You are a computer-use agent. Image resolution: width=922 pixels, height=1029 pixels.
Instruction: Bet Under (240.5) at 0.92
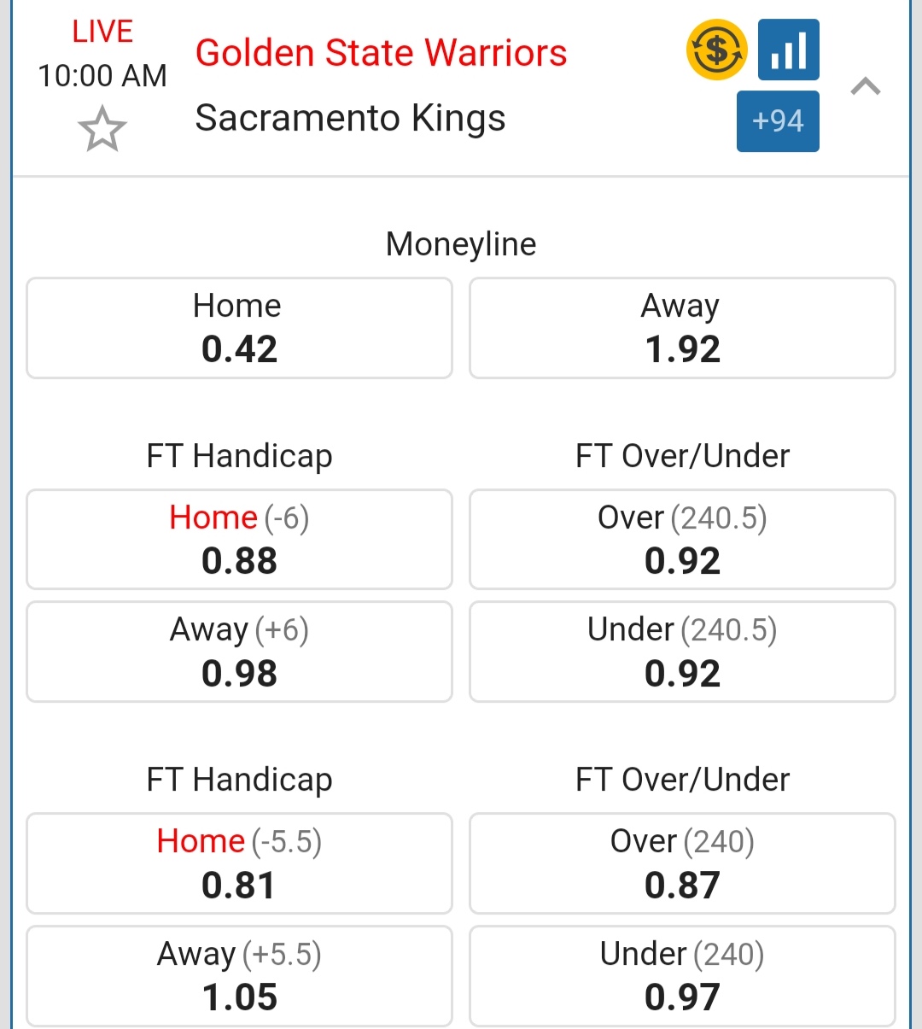(682, 652)
